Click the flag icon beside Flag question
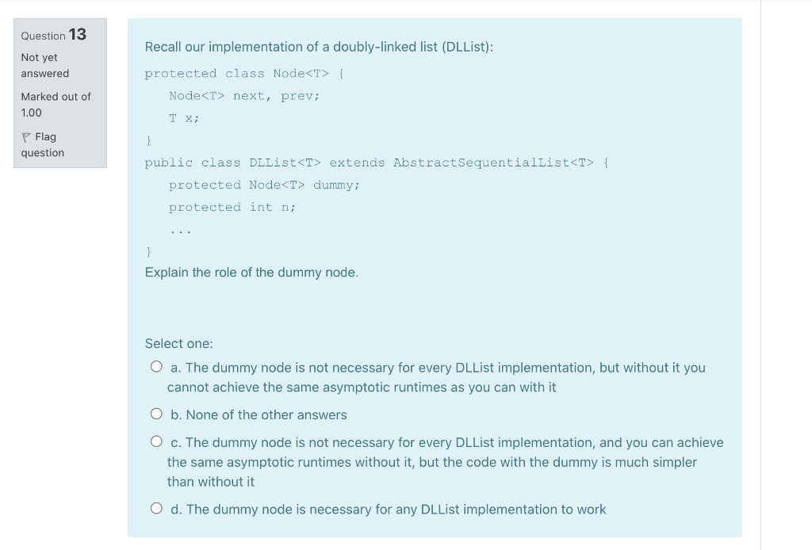812x550 pixels. (27, 136)
